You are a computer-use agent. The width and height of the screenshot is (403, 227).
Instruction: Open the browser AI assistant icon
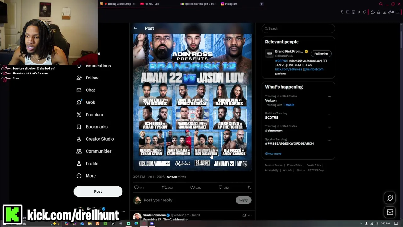391,12
